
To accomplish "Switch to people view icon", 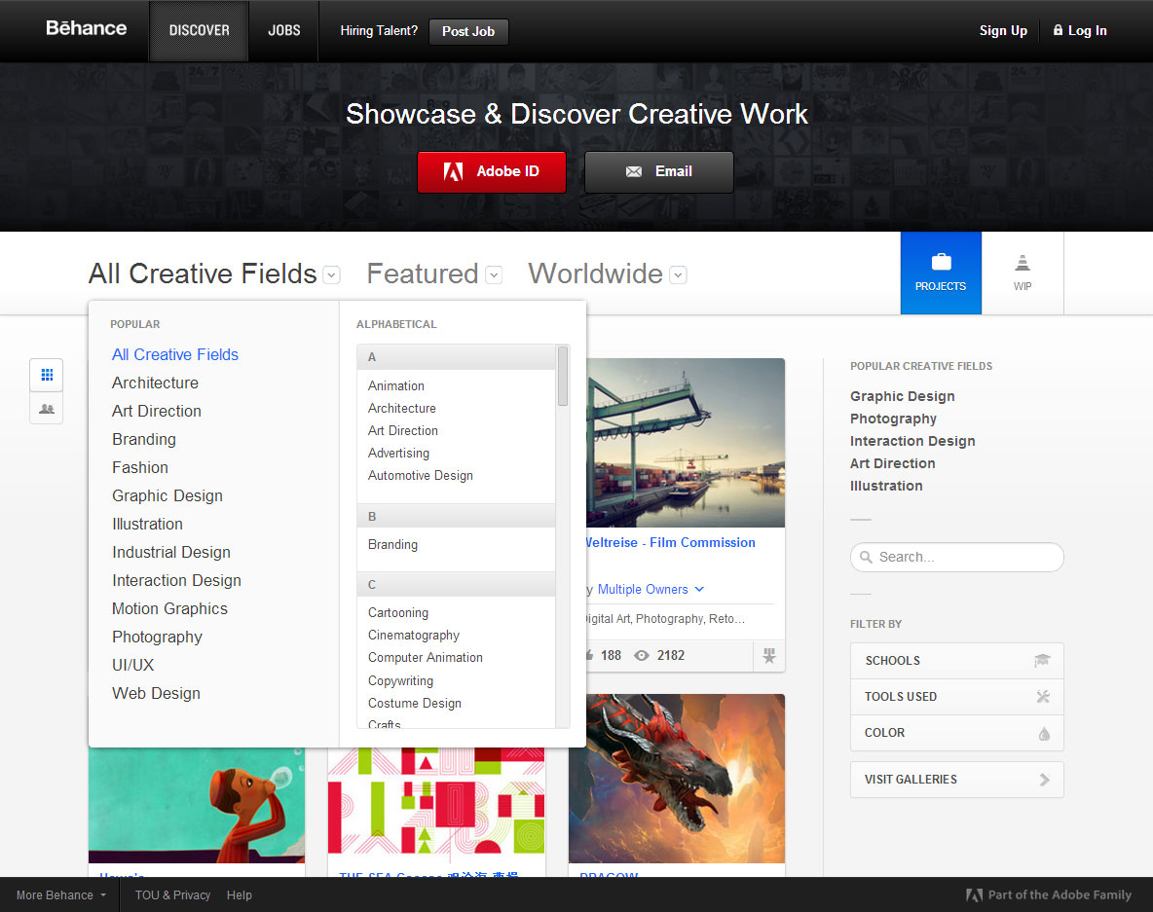I will click(x=47, y=409).
